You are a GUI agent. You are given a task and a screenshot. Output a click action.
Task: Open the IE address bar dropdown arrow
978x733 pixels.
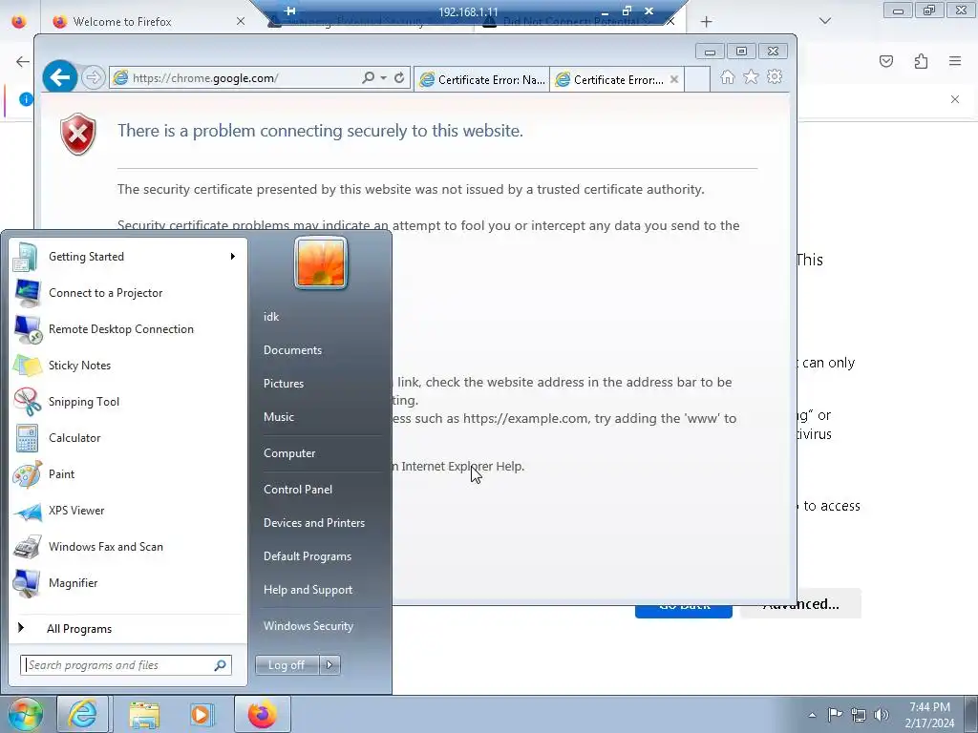point(383,78)
